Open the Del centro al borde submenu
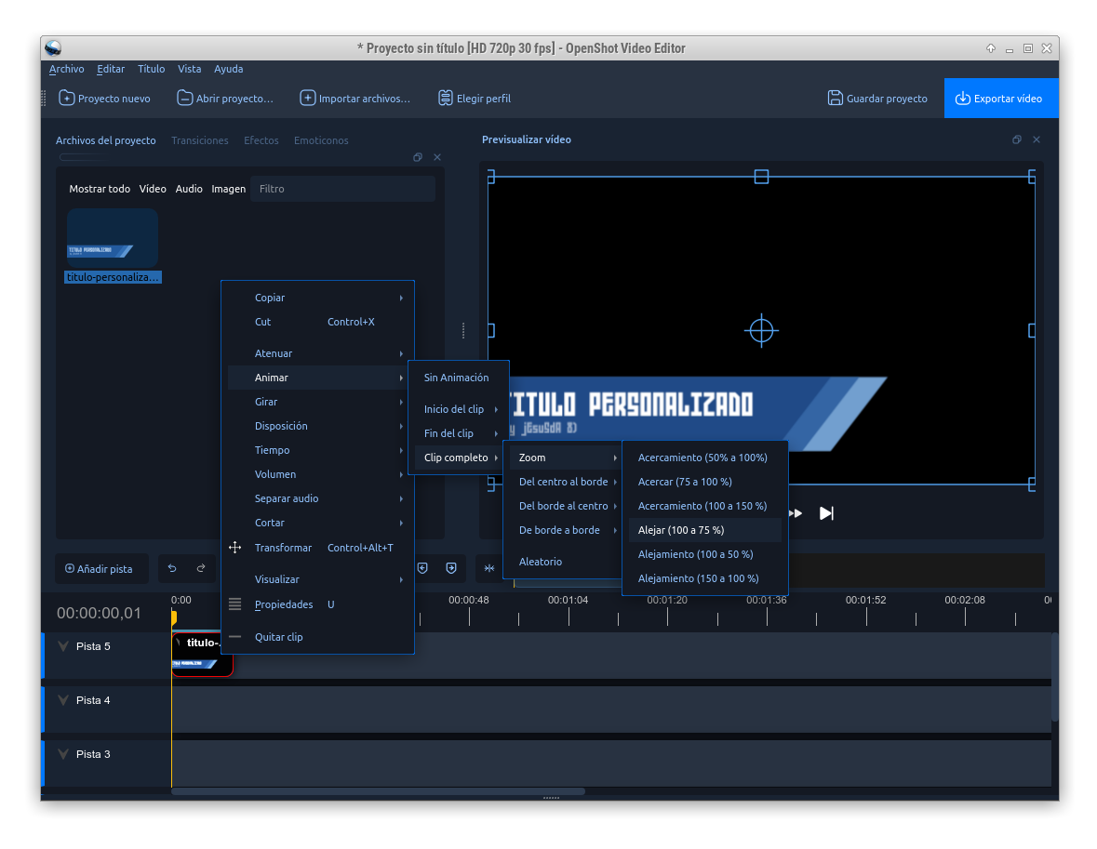Screen dimensions: 1097x849 (x=564, y=482)
